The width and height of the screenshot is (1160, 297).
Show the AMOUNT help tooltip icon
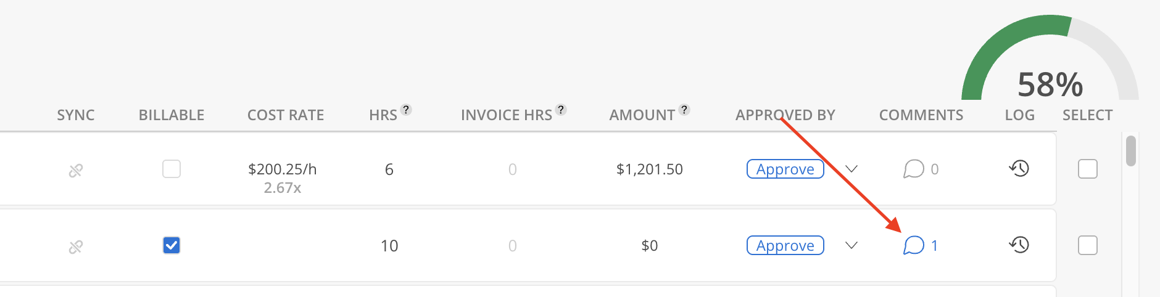[684, 110]
